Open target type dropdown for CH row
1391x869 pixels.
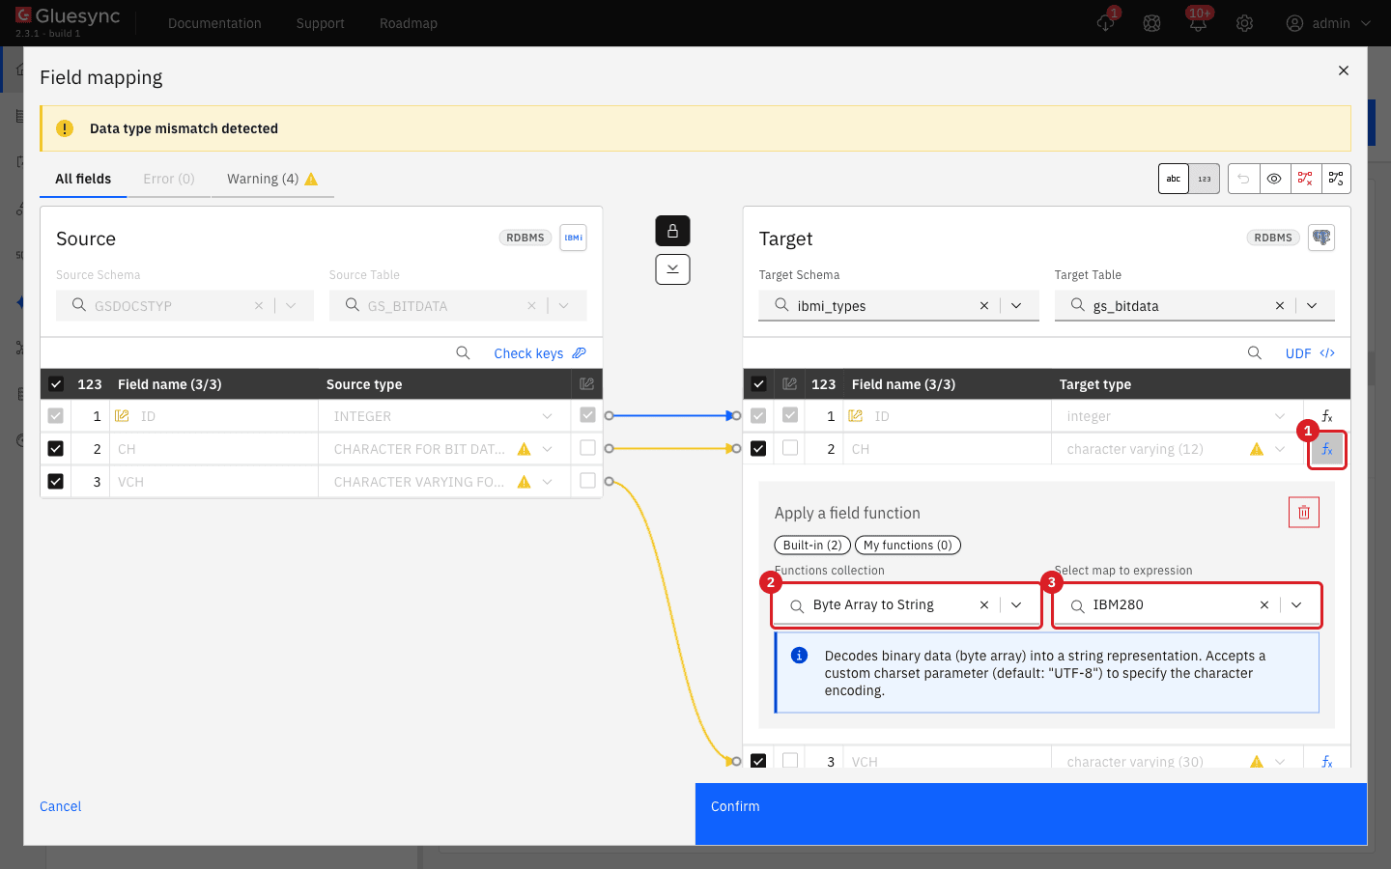coord(1280,449)
